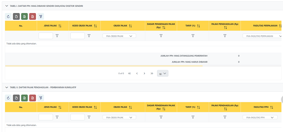
Task: Open Pilih OBJEK PAJAK dropdown in Tabel I
Action: [119, 36]
